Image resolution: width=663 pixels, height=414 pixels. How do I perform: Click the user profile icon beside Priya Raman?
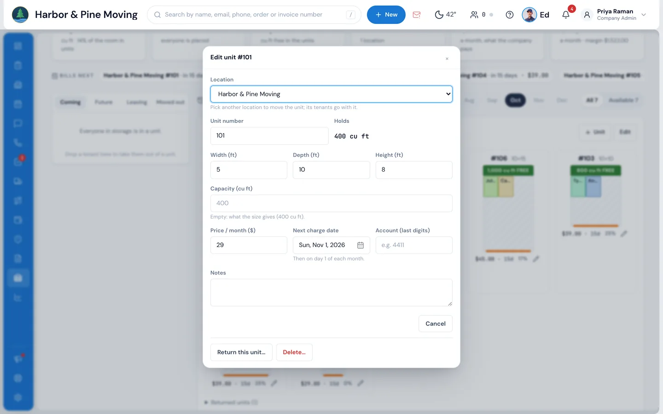coord(587,15)
